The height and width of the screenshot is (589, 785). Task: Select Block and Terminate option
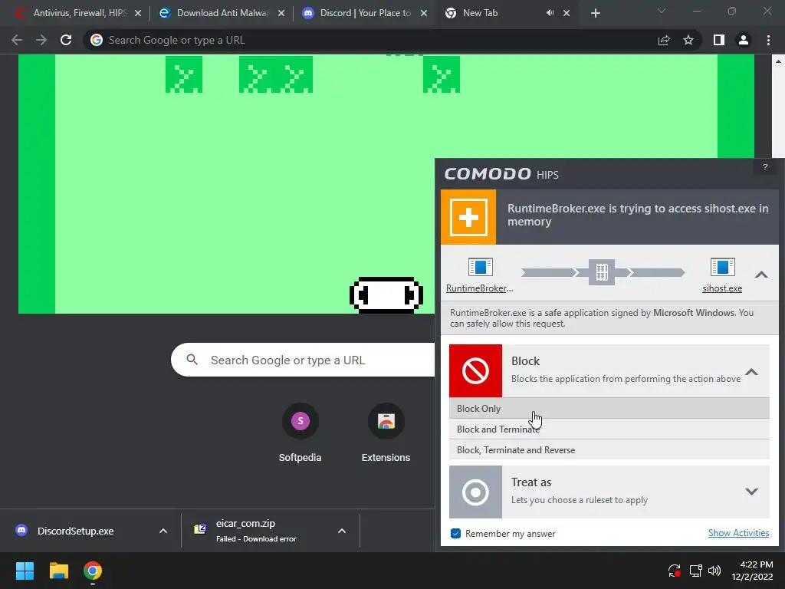(609, 429)
